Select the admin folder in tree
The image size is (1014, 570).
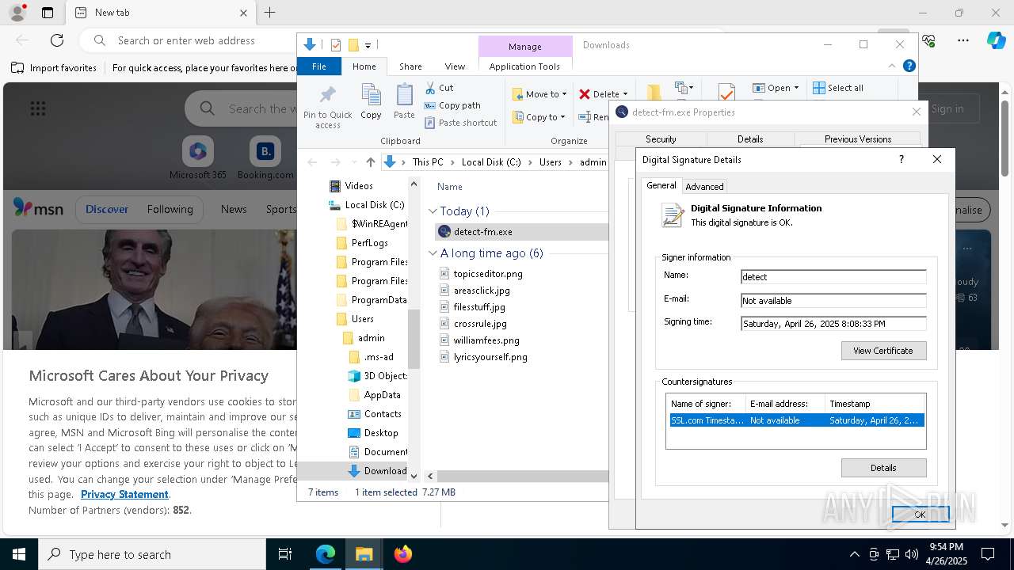[x=364, y=338]
